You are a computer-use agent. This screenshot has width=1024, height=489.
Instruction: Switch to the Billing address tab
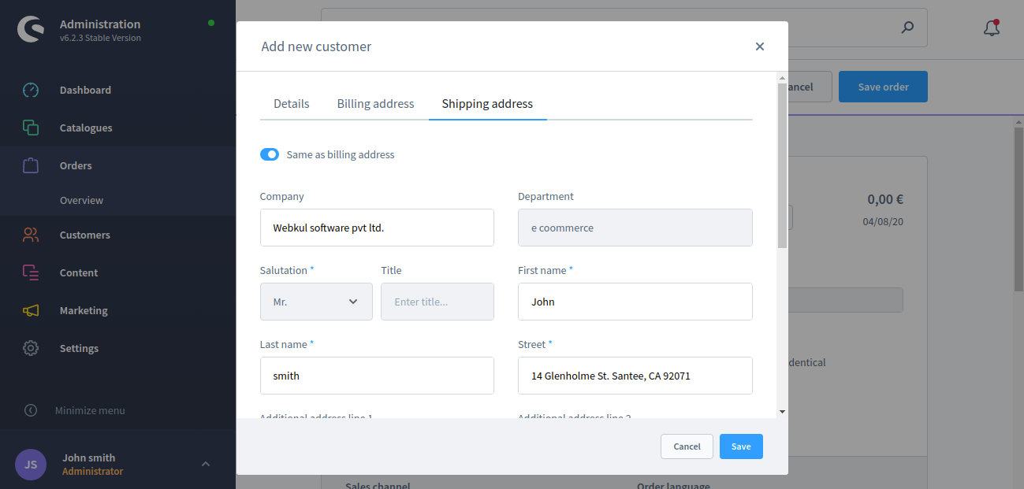pos(375,104)
